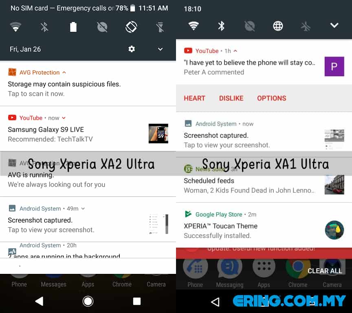The width and height of the screenshot is (352, 313).
Task: Tap Messages label on XA2 Ultra dock
Action: pyautogui.click(x=54, y=284)
